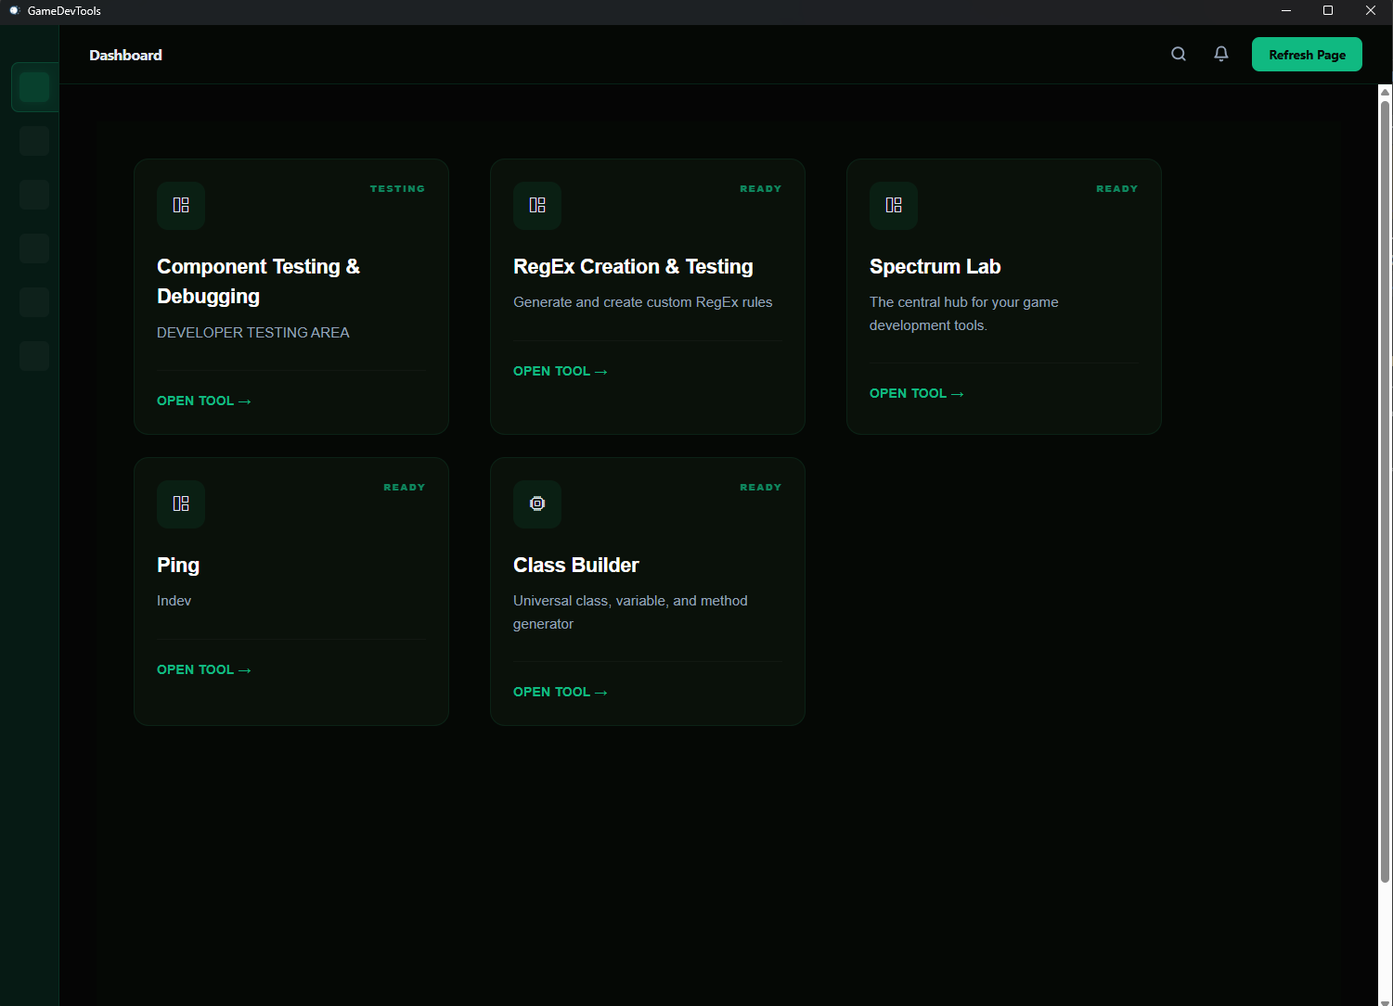
Task: Open tool link on Class Builder card
Action: [x=561, y=692]
